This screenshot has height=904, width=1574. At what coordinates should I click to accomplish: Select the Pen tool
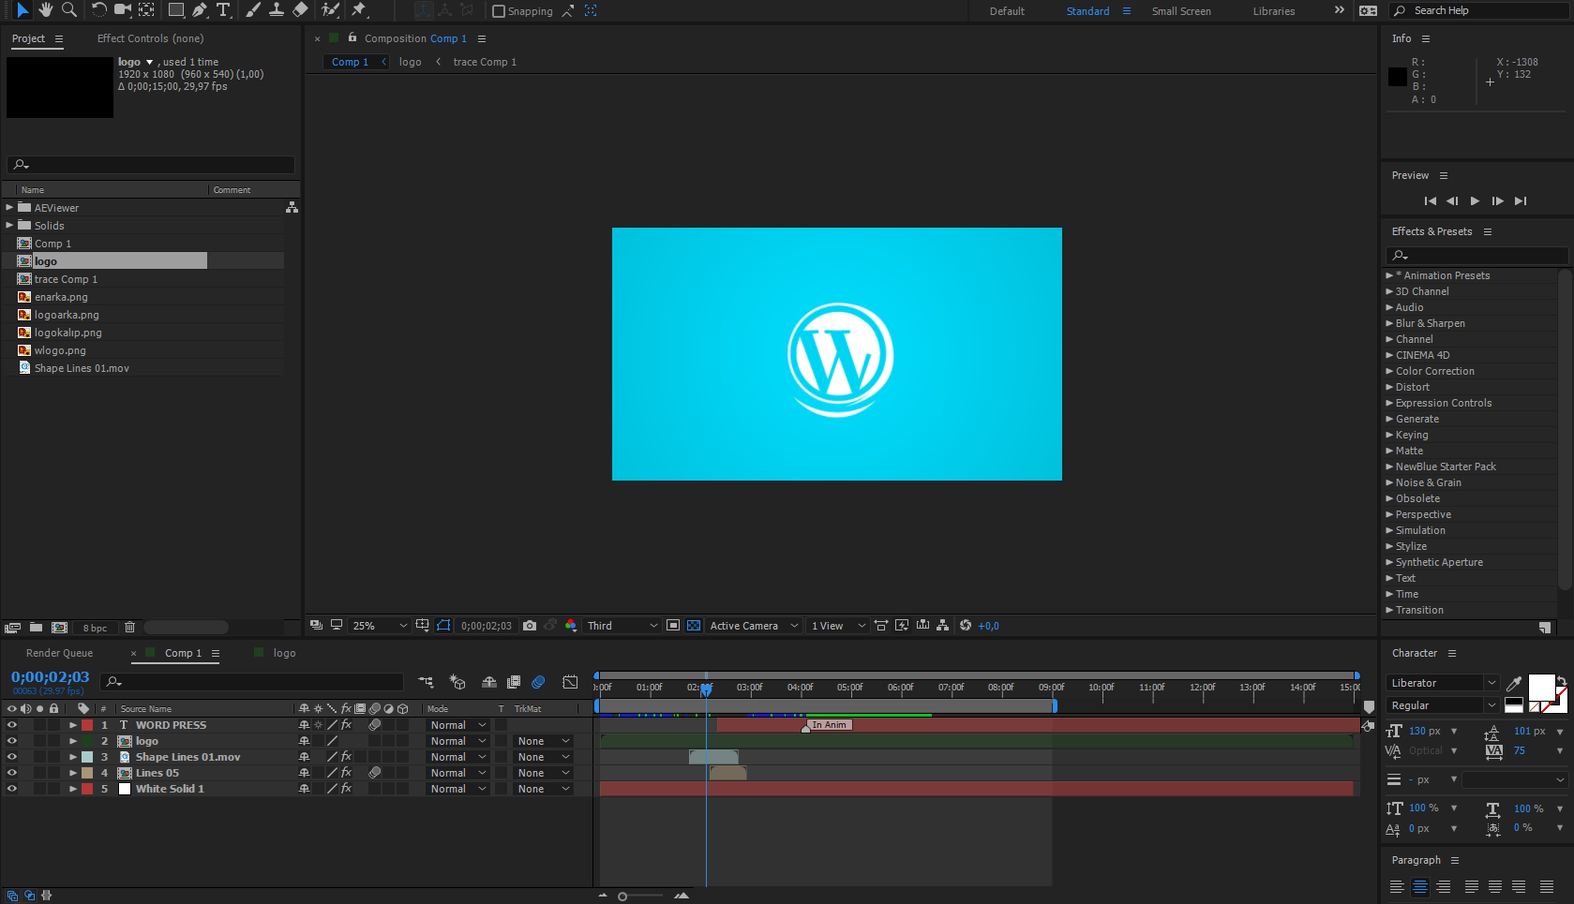(x=200, y=10)
